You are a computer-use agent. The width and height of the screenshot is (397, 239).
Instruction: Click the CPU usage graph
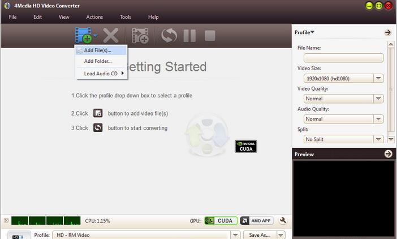click(x=46, y=220)
